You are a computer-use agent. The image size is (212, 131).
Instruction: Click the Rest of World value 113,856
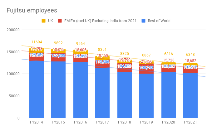102,62
